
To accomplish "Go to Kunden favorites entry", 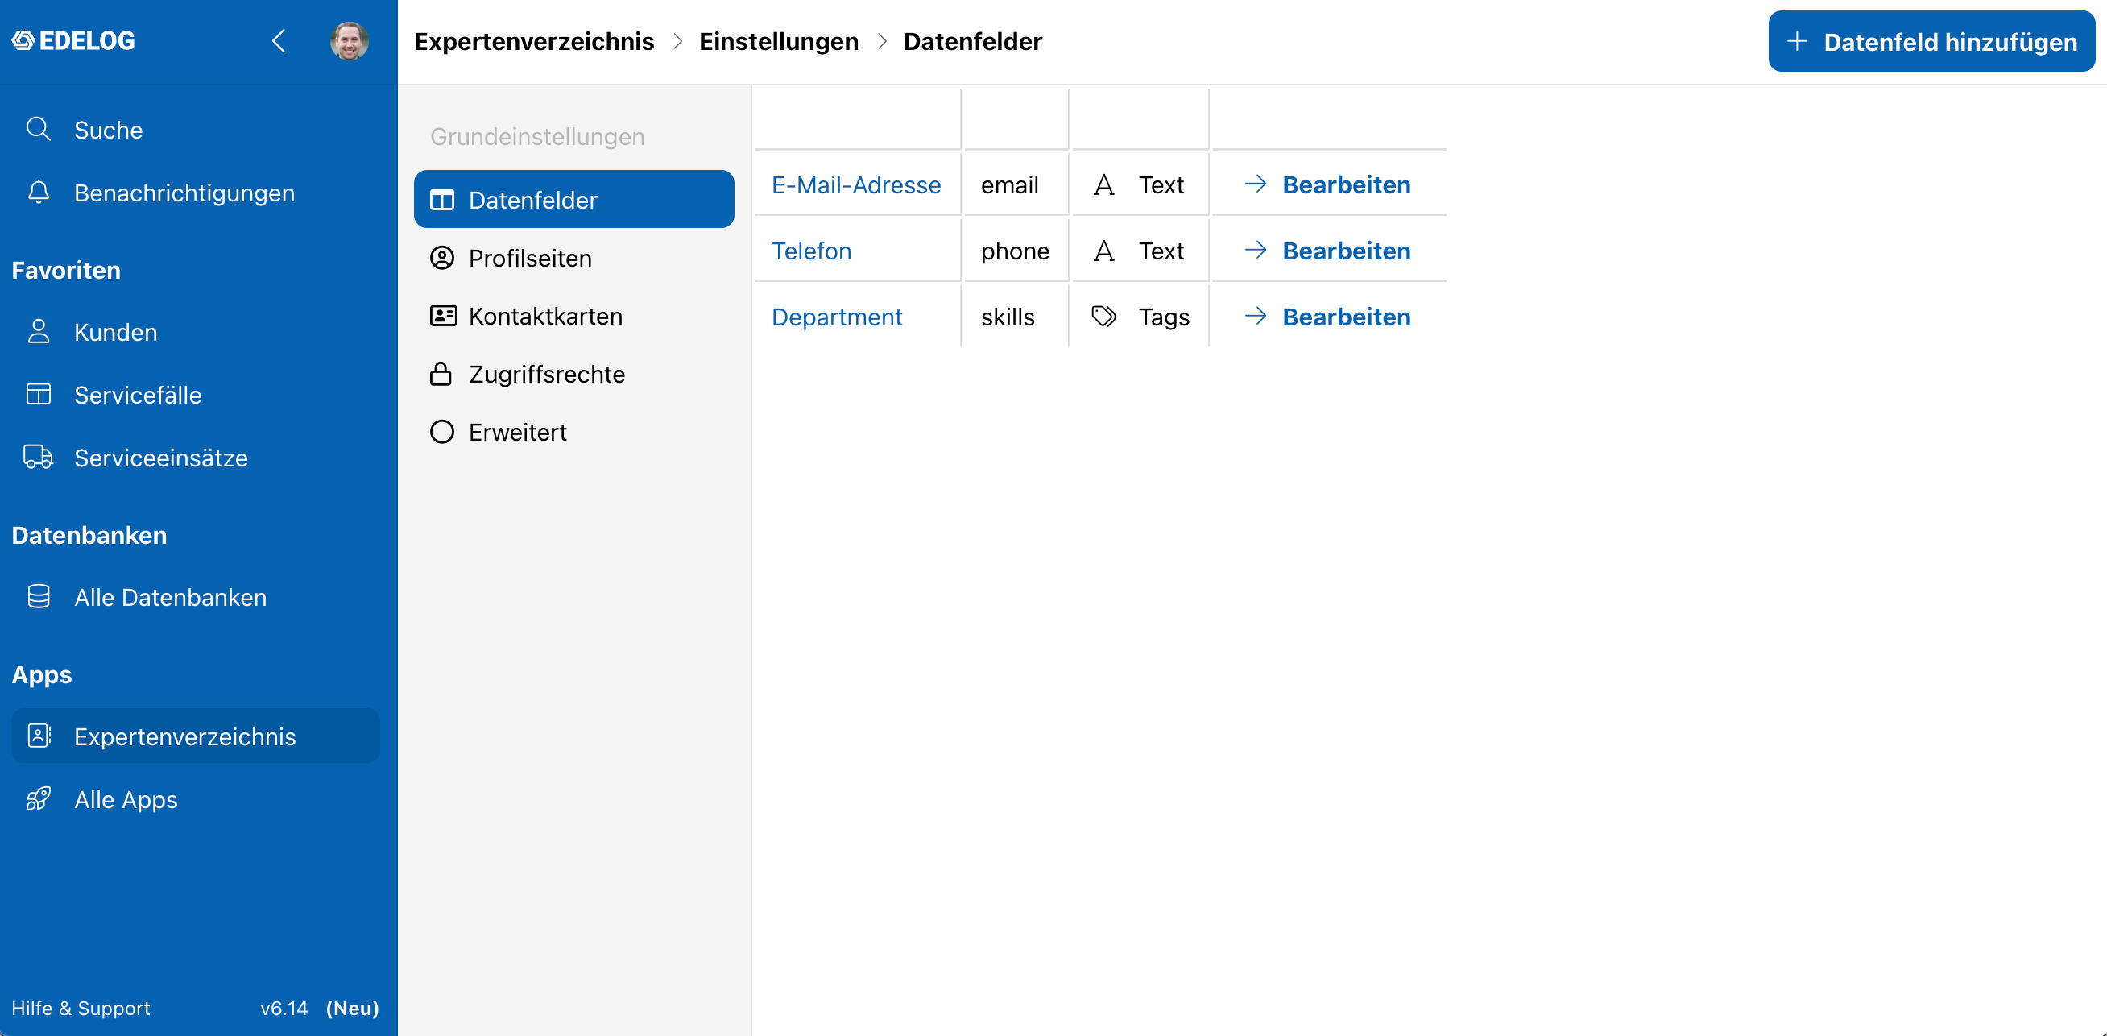I will 196,331.
